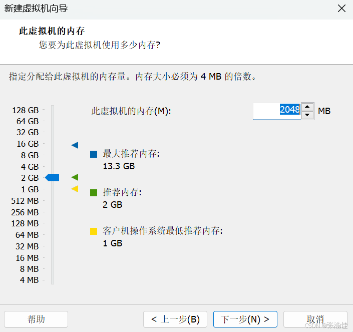Click the green legend square for 推荐内存
The width and height of the screenshot is (353, 332).
click(x=94, y=193)
